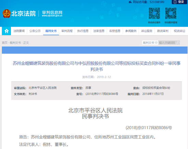Viewport: 188px width, 149px height.
Task: Click the site visit bar chart icon
Action: pyautogui.click(x=130, y=2)
